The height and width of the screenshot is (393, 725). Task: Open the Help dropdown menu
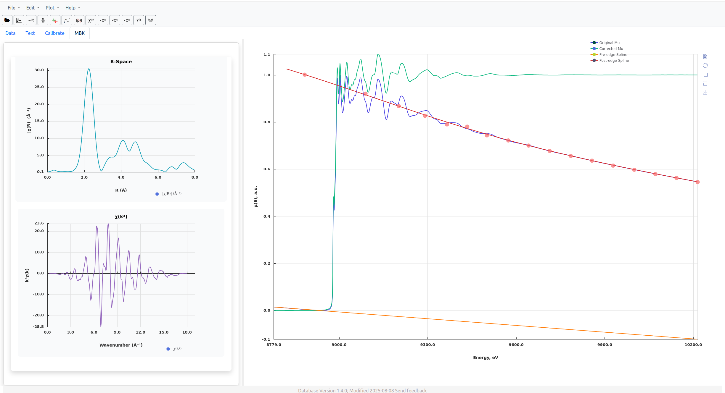tap(73, 8)
